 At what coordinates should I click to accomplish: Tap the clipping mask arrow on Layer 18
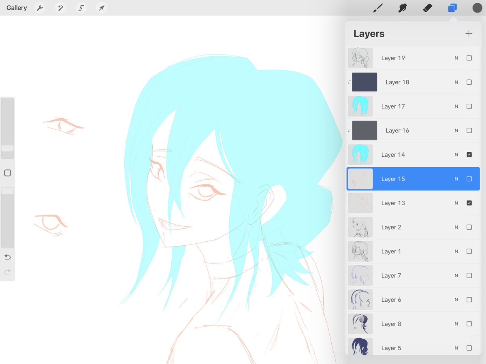(350, 82)
